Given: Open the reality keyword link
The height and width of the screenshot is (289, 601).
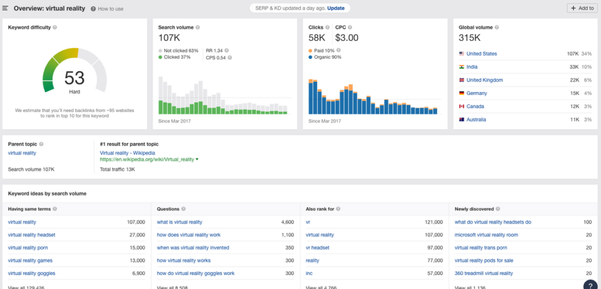Looking at the screenshot, I should (x=312, y=260).
